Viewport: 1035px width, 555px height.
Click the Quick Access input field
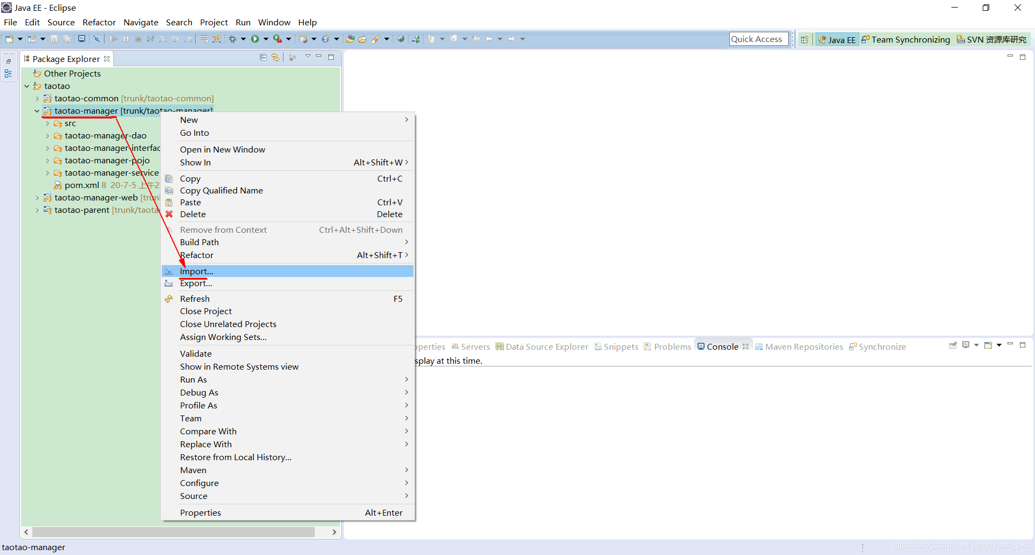tap(758, 39)
